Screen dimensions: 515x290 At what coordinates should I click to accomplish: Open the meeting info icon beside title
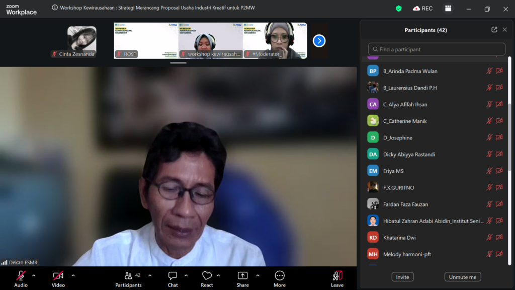55,8
